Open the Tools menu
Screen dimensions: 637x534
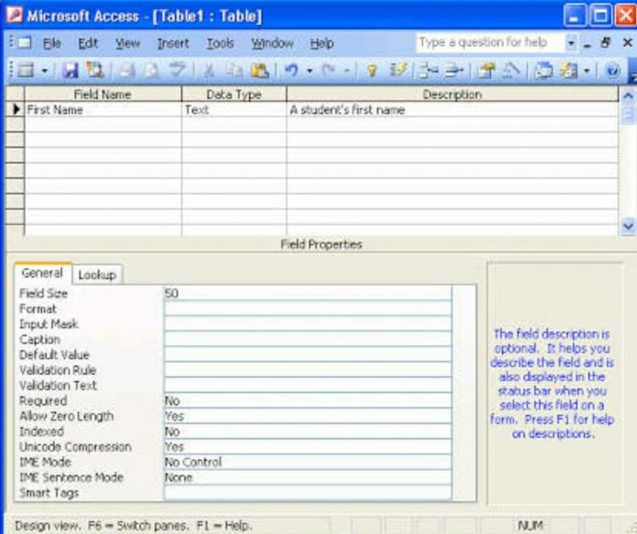[x=220, y=43]
